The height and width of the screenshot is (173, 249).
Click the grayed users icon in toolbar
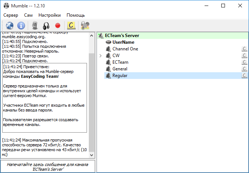84,26
